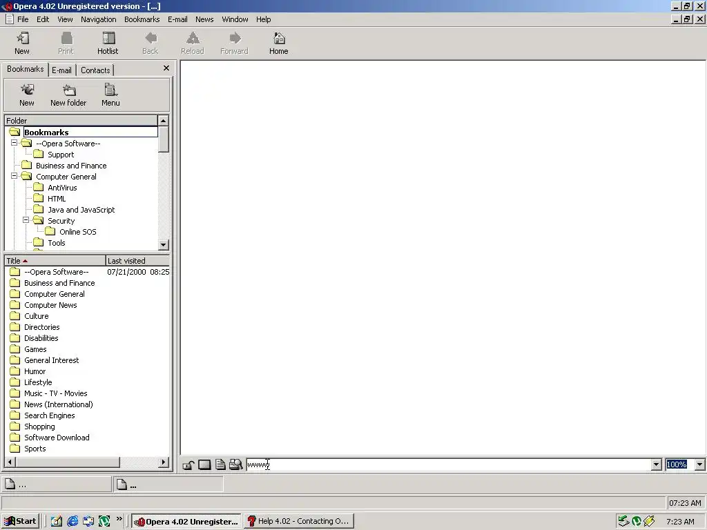Select Software Download in bookmark list
Image resolution: width=707 pixels, height=530 pixels.
pyautogui.click(x=57, y=438)
